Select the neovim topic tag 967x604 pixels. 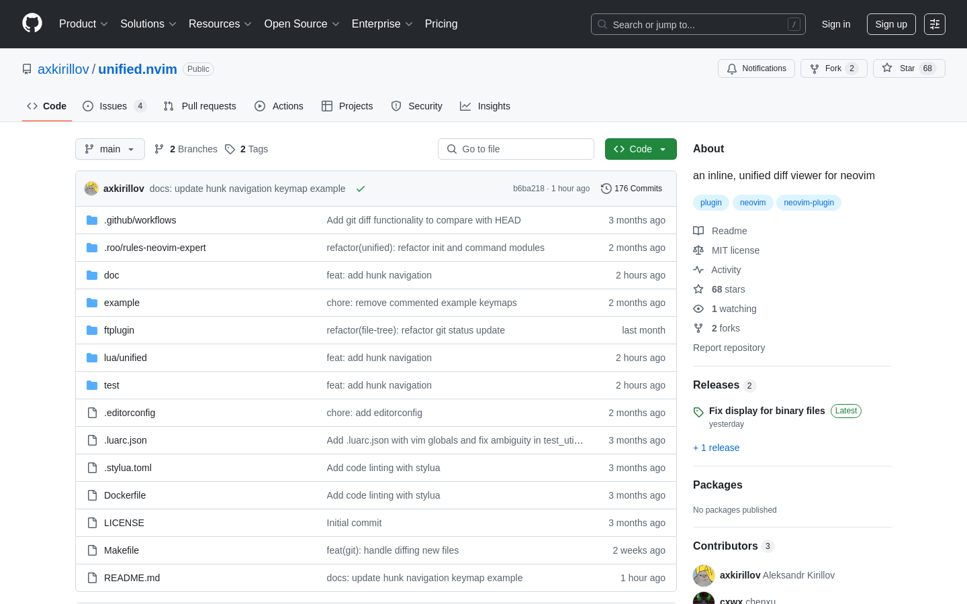[x=753, y=203]
